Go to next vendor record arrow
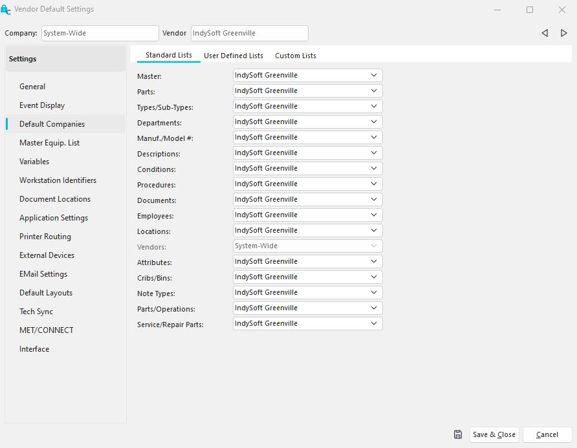Image resolution: width=577 pixels, height=448 pixels. [563, 33]
